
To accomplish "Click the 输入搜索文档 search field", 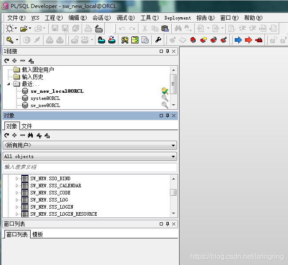I will 90,167.
